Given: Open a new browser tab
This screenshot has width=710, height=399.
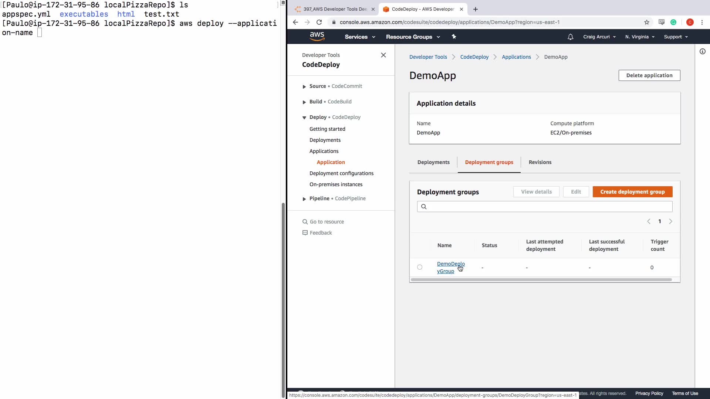Looking at the screenshot, I should (476, 9).
